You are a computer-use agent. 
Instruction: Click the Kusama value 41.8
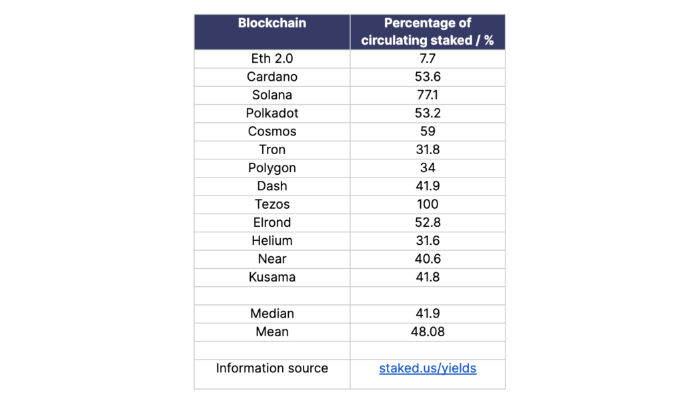tap(428, 277)
